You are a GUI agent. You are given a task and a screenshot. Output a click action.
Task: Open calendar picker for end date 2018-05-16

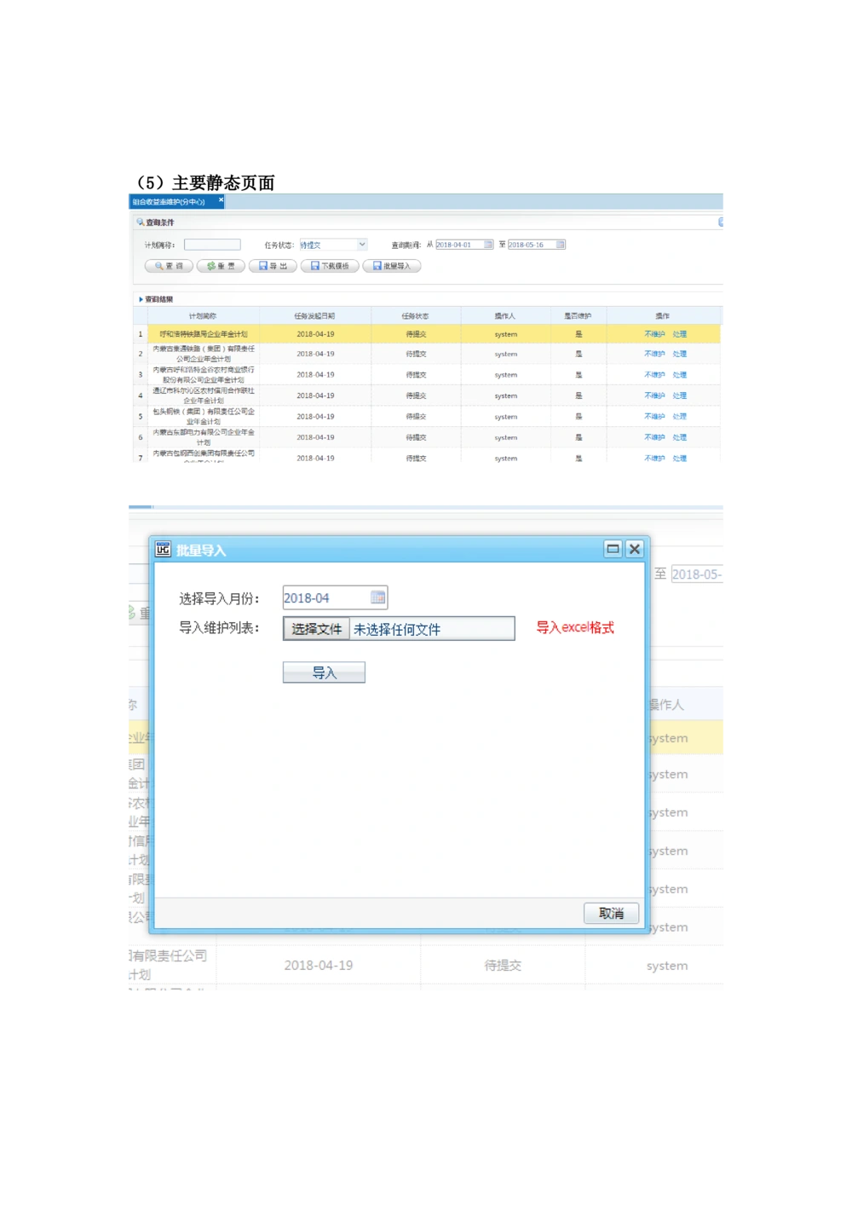[561, 245]
